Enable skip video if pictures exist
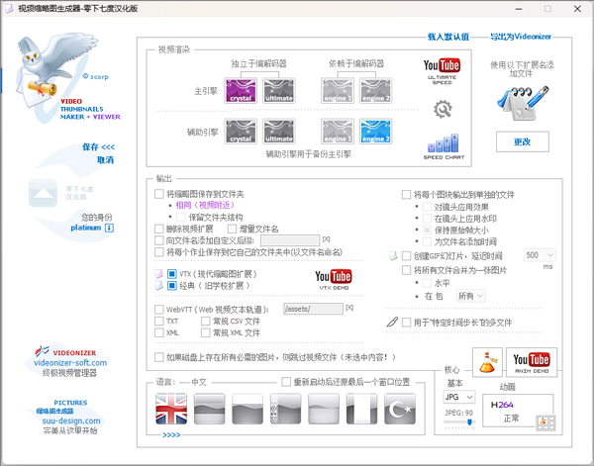This screenshot has height=466, width=594. point(159,357)
